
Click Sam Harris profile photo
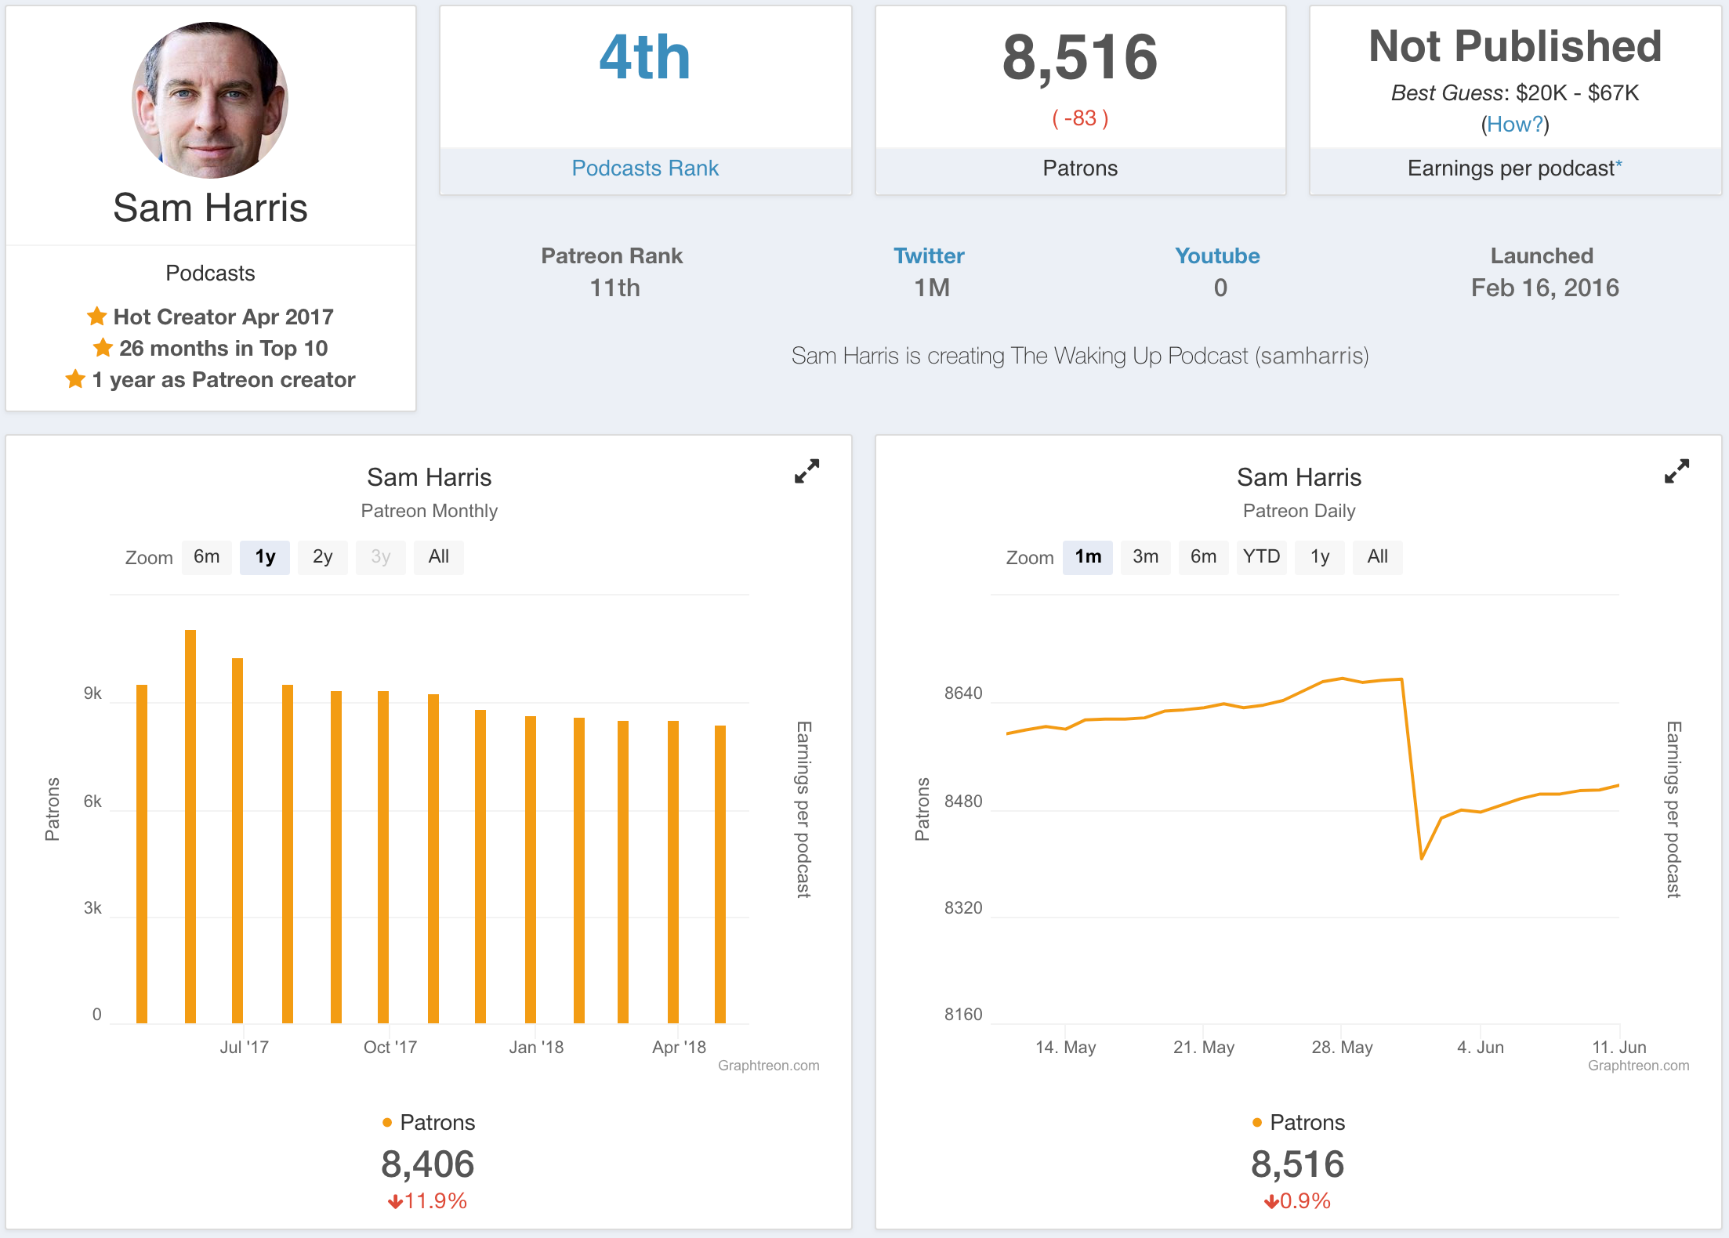[210, 100]
